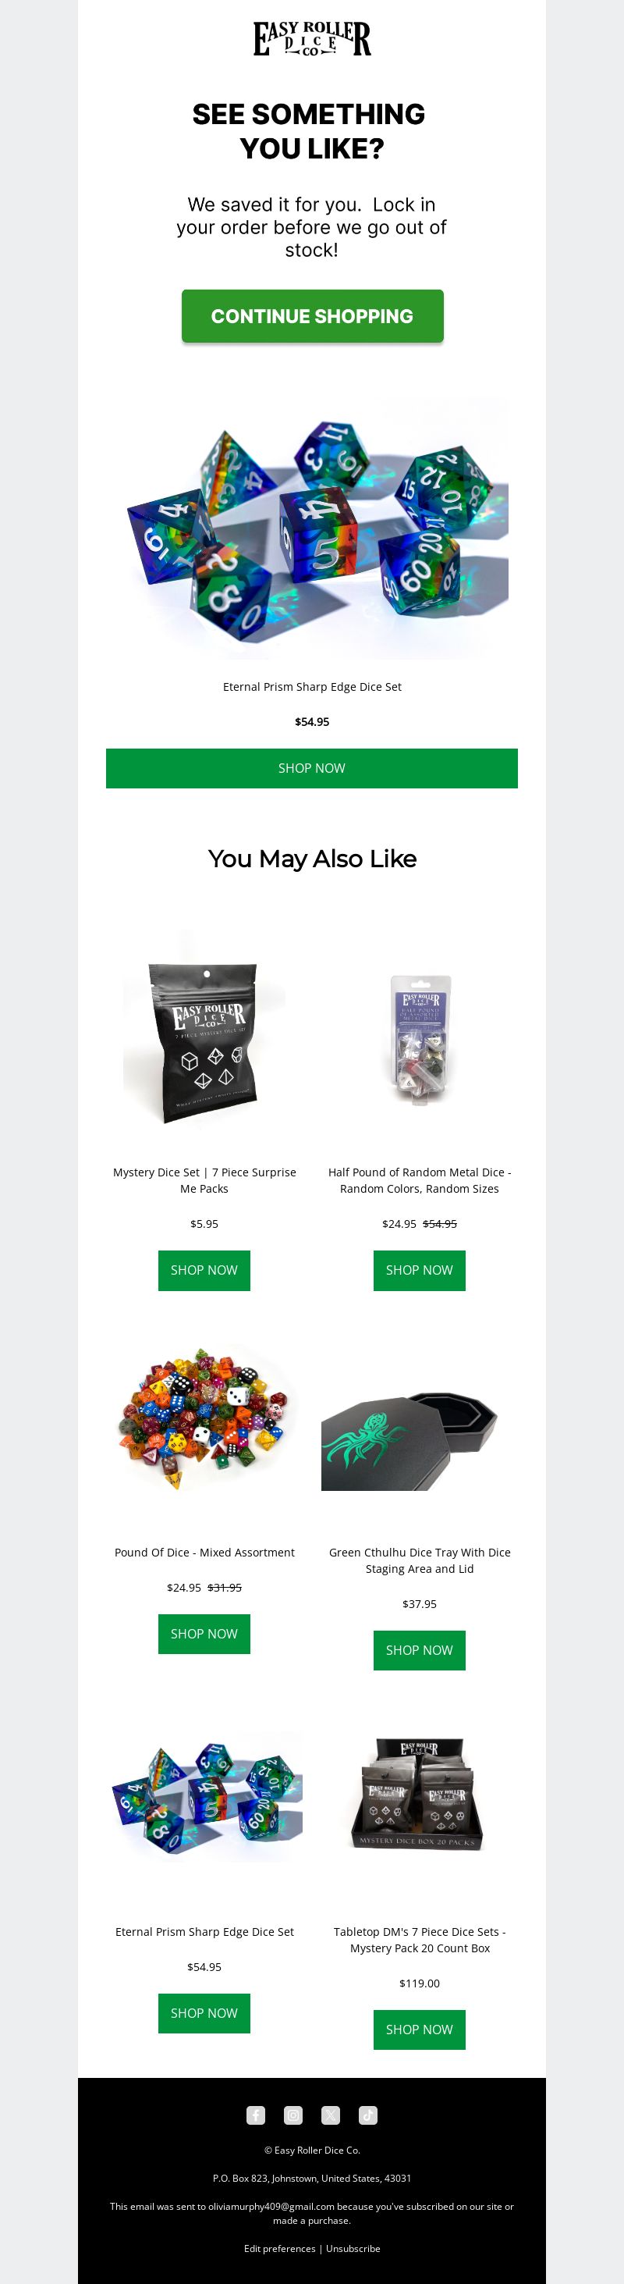Shop now for Mystery Dice Set packs
The image size is (624, 2284).
tap(204, 1270)
